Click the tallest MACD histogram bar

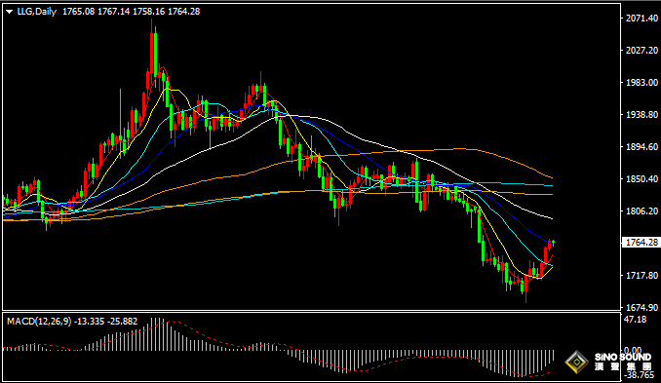tap(155, 334)
